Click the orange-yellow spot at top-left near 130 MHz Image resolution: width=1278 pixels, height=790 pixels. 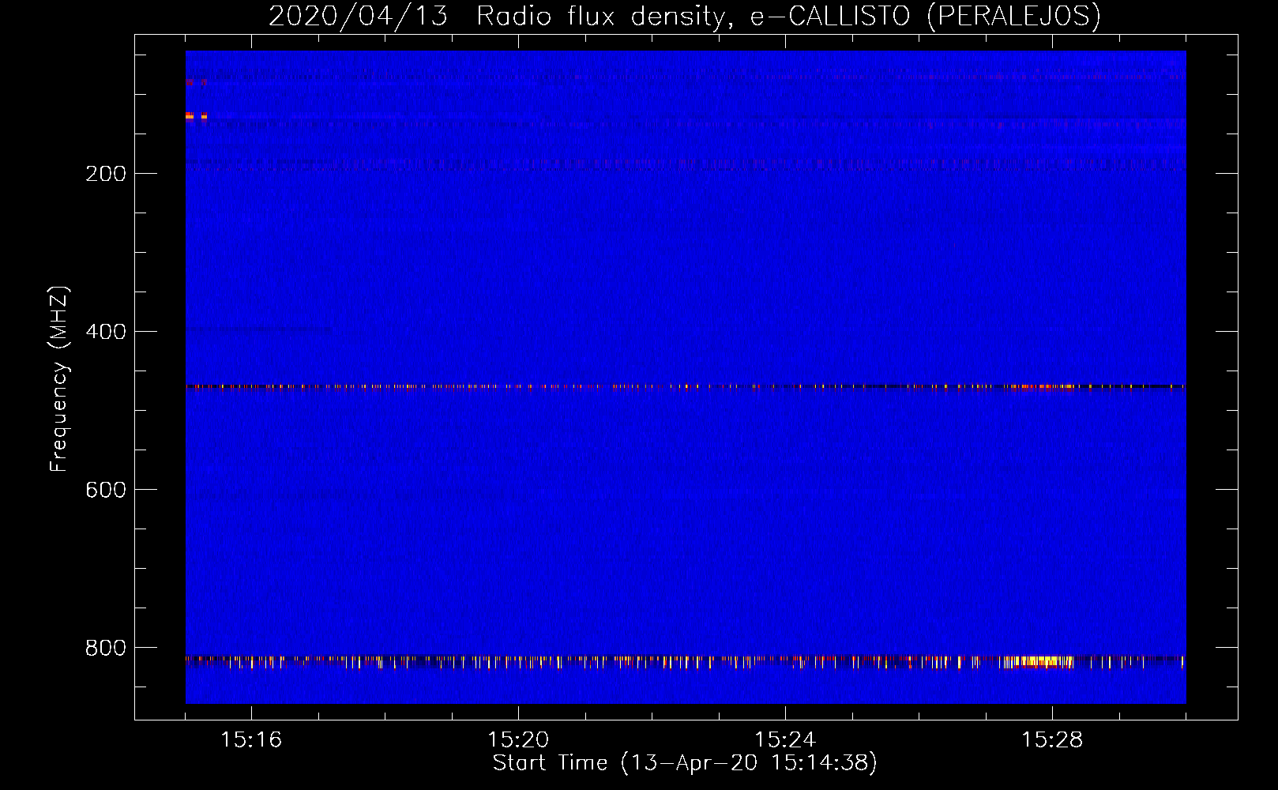(190, 116)
